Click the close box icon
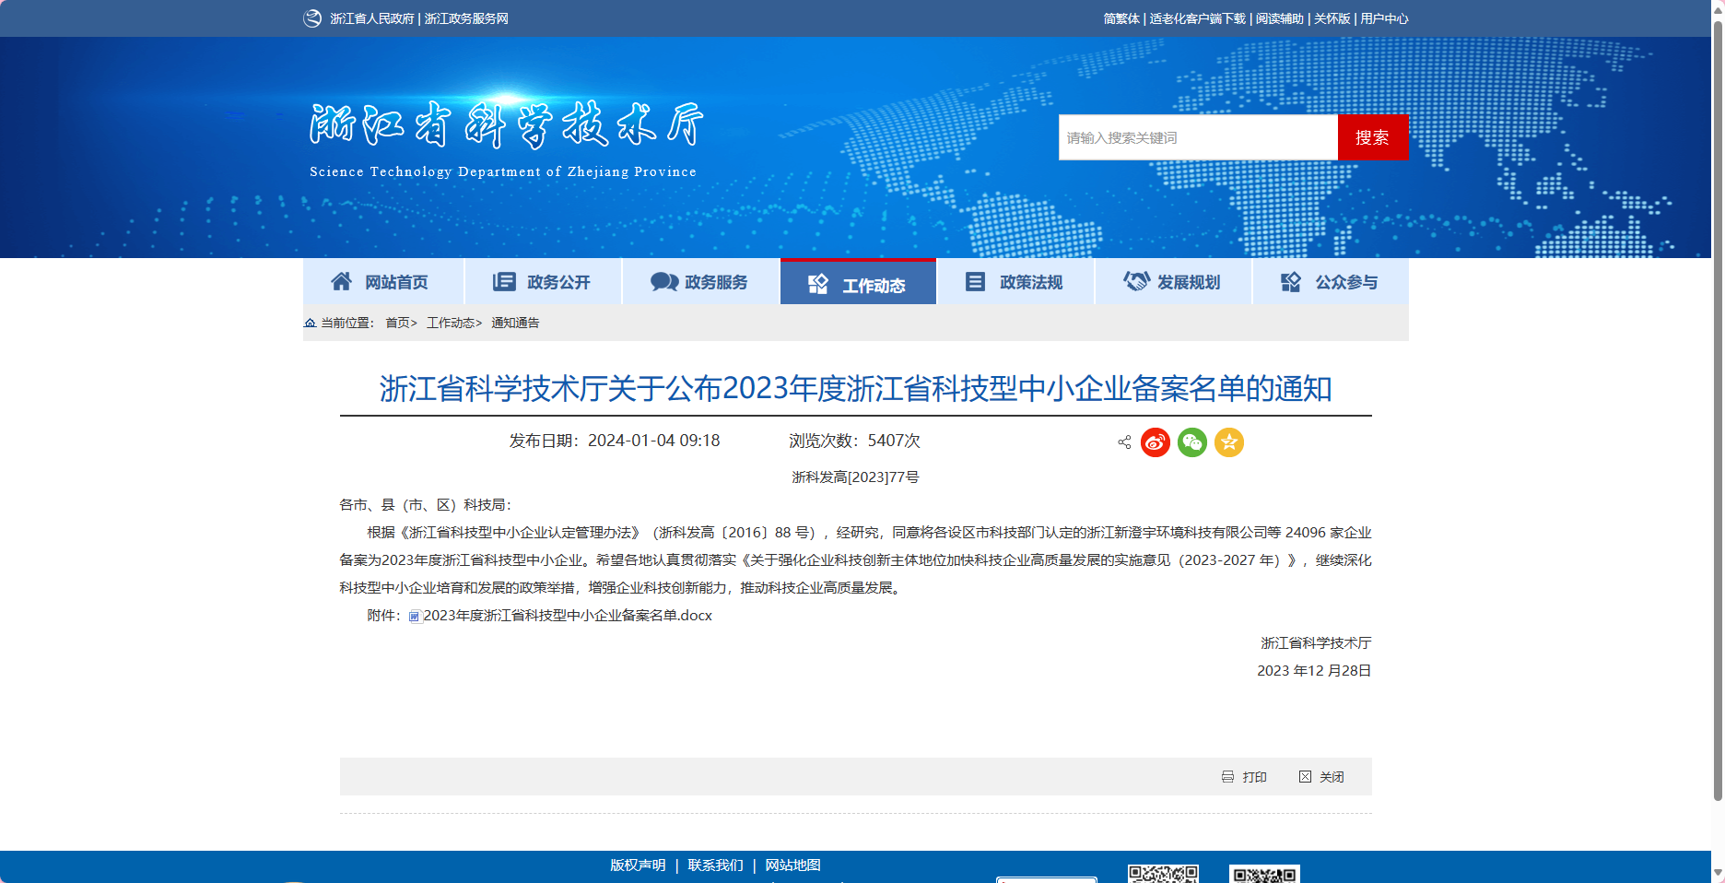The width and height of the screenshot is (1725, 883). [1305, 777]
